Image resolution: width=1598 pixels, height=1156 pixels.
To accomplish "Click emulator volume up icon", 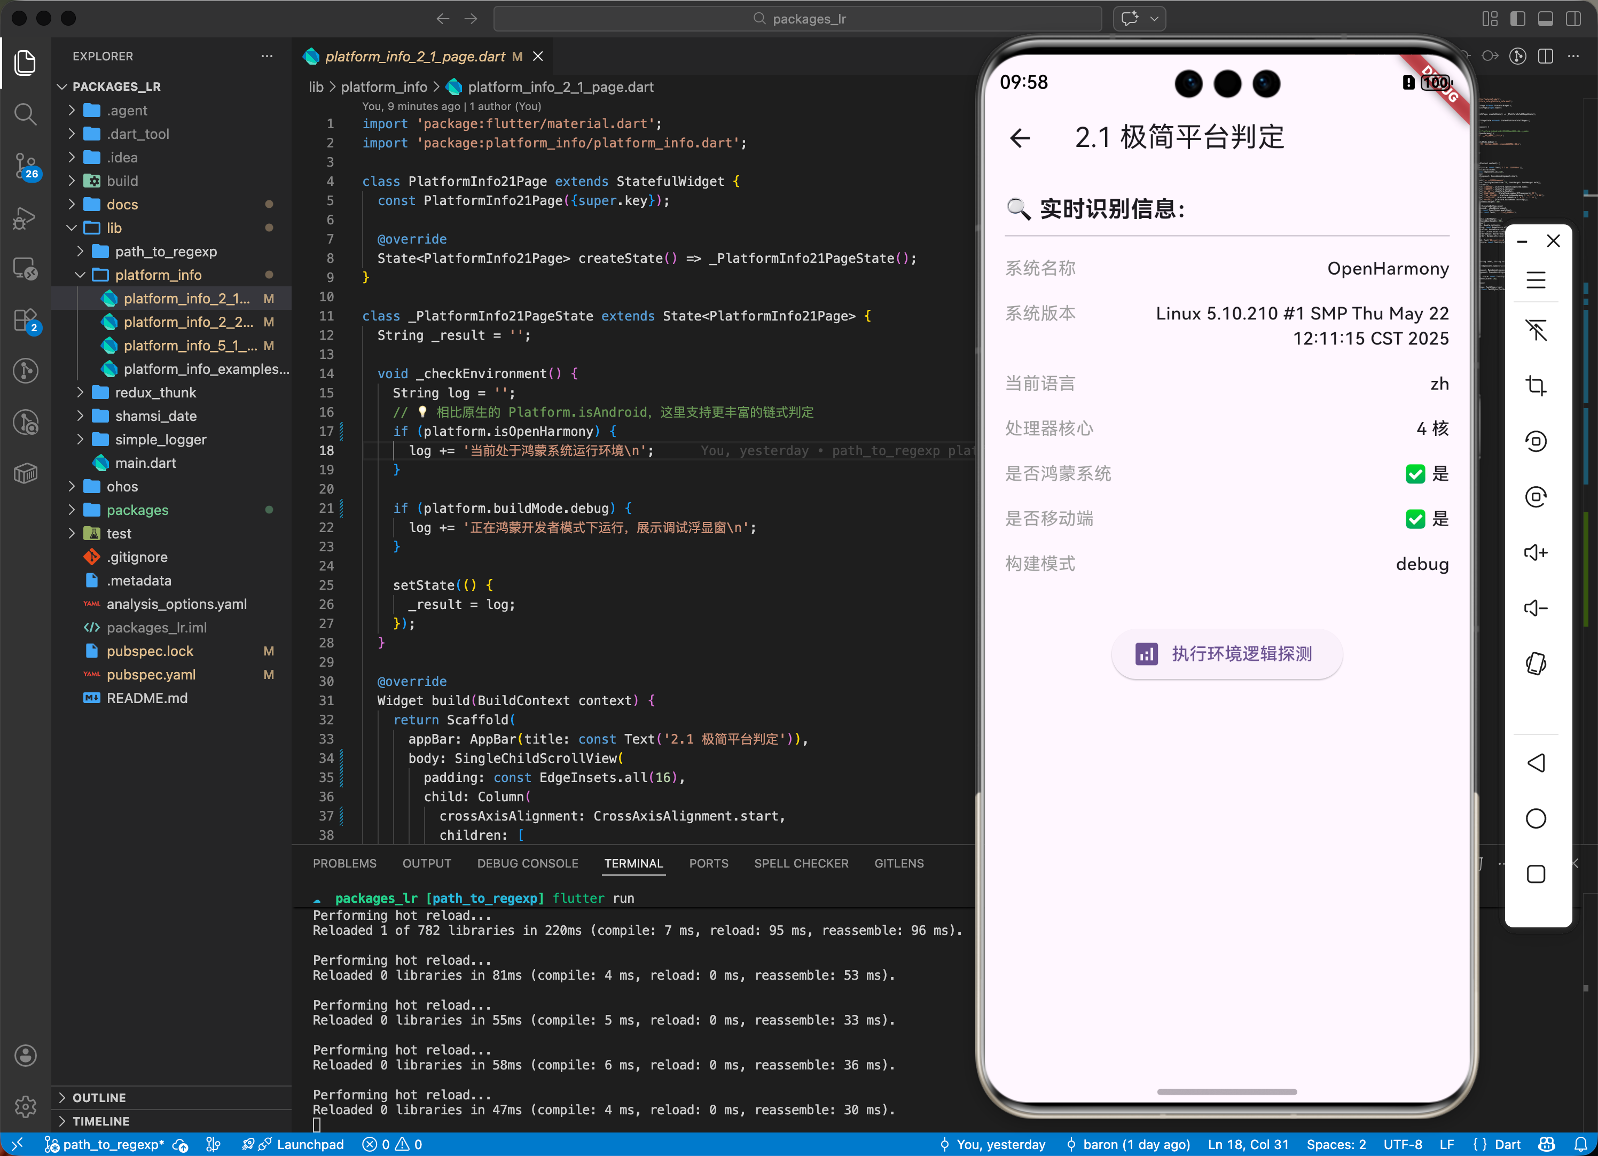I will tap(1536, 552).
